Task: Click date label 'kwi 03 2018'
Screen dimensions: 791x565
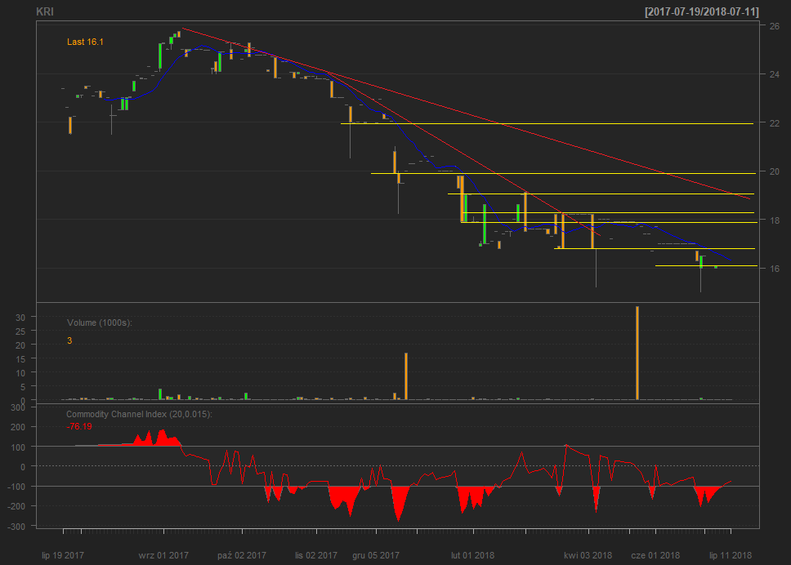Action: point(588,555)
